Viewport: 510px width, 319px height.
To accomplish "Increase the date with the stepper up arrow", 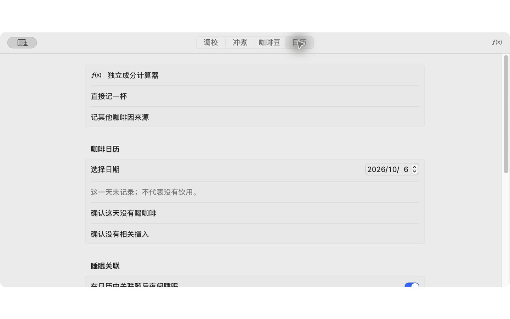I will pyautogui.click(x=414, y=167).
